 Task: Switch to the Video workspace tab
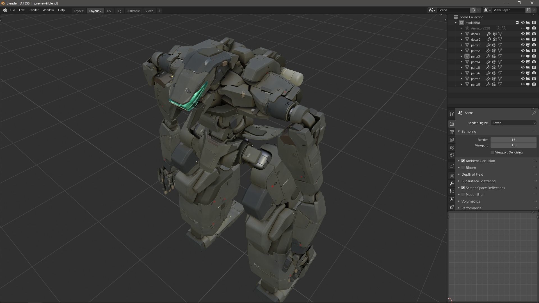(149, 11)
